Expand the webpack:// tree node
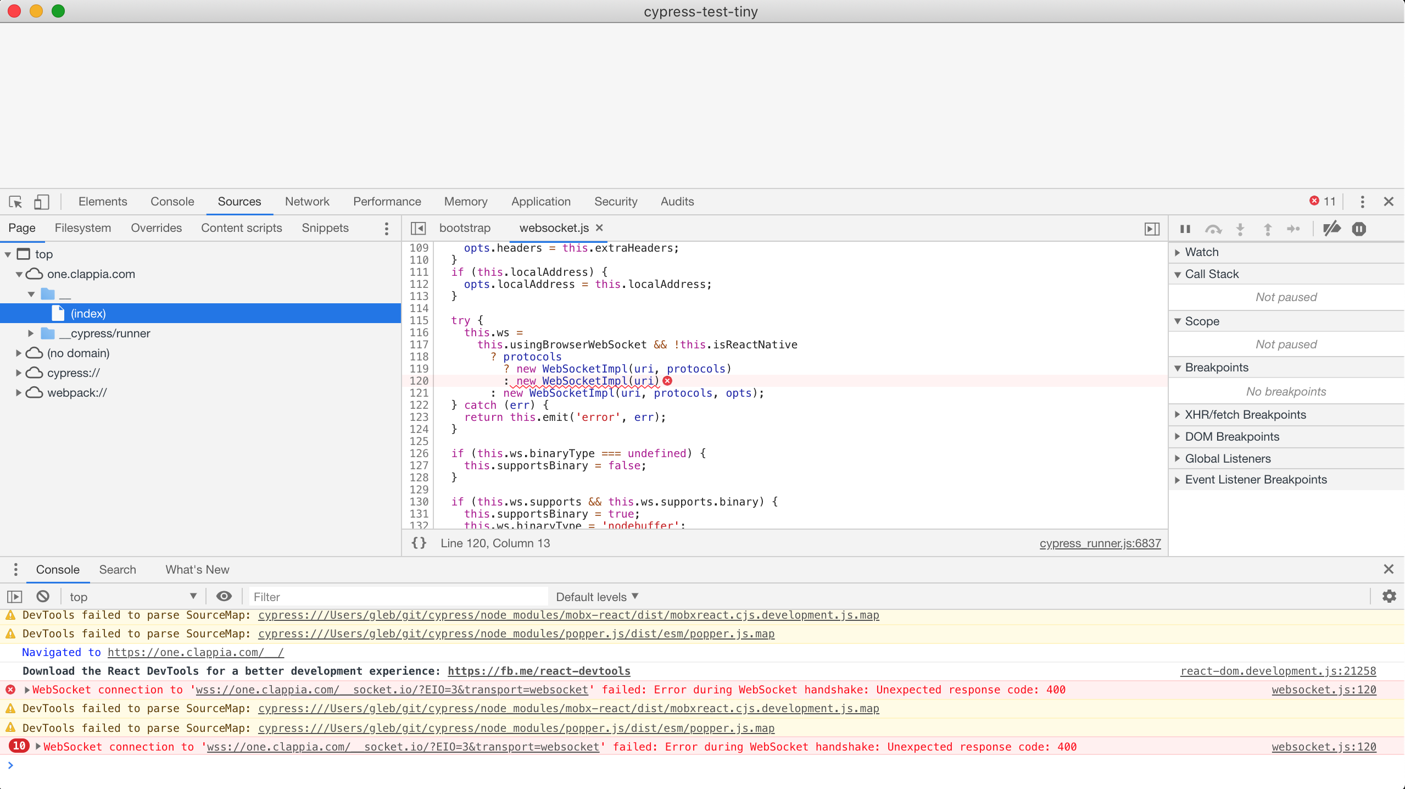Screen dimensions: 1405x789 click(x=18, y=392)
